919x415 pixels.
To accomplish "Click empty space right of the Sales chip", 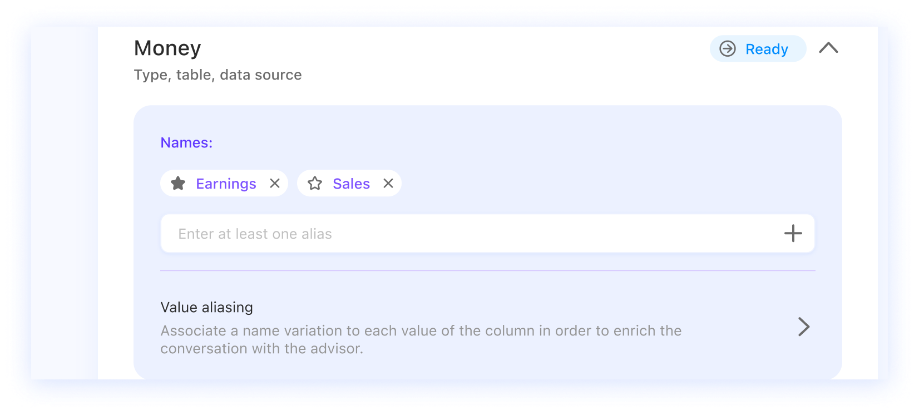I will [556, 184].
